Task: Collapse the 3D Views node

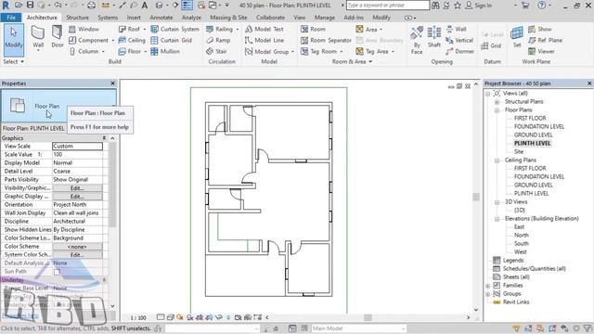Action: [497, 202]
